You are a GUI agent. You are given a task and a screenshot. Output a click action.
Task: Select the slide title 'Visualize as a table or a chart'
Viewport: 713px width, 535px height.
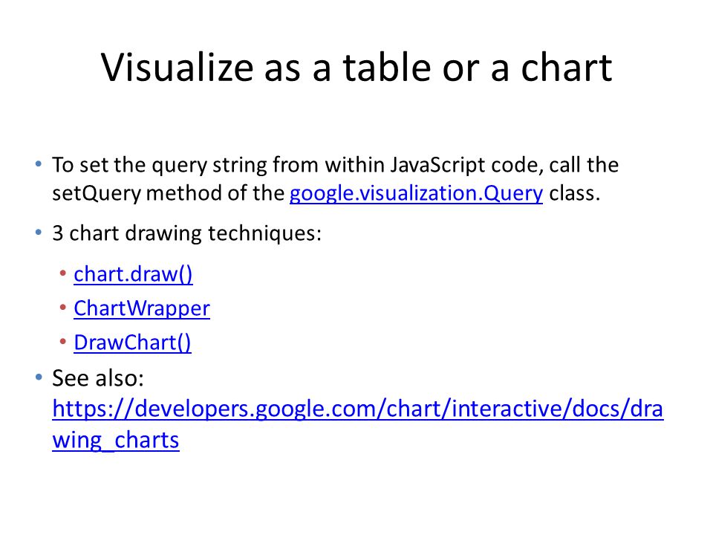[356, 68]
